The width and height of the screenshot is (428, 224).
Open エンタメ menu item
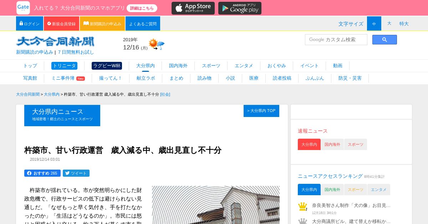tap(244, 66)
